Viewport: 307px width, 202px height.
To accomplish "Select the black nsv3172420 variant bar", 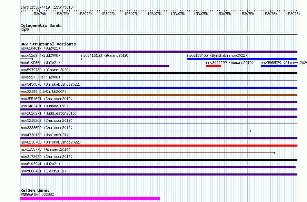I will [159, 160].
